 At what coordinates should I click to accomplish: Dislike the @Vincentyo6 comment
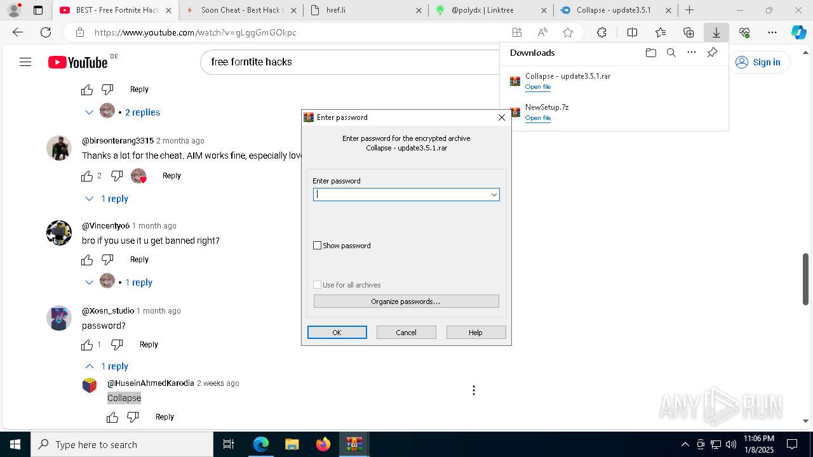[107, 260]
